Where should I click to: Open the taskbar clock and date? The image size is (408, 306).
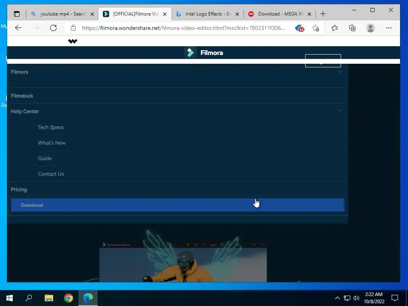[374, 298]
